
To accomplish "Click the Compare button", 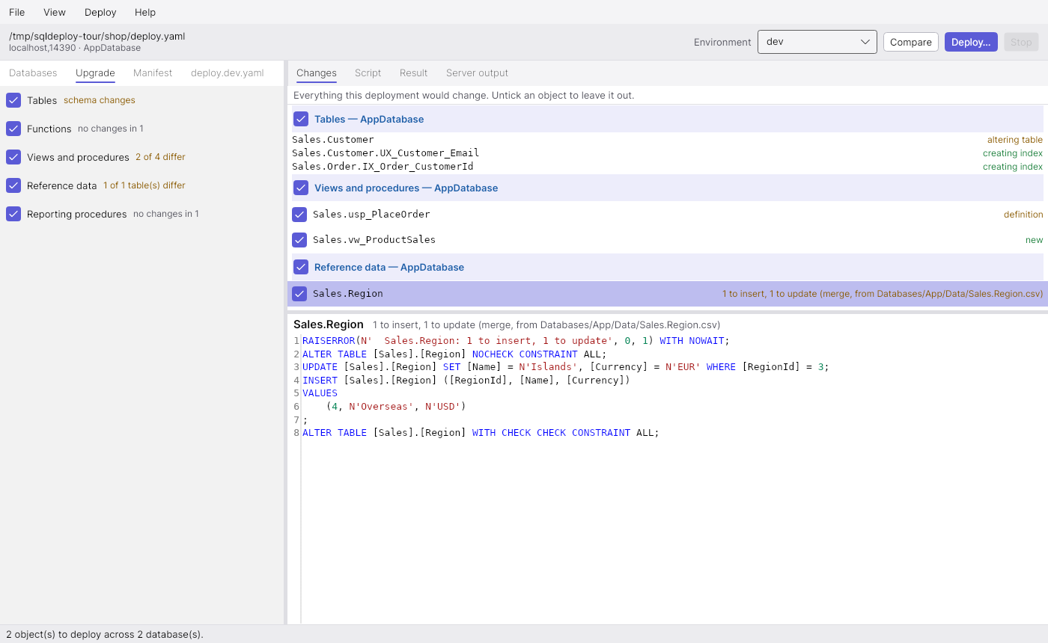I will [911, 42].
